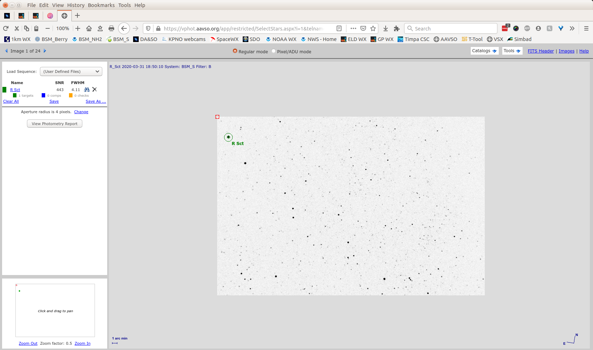The image size is (593, 350).
Task: Open the browser home icon
Action: tap(89, 28)
